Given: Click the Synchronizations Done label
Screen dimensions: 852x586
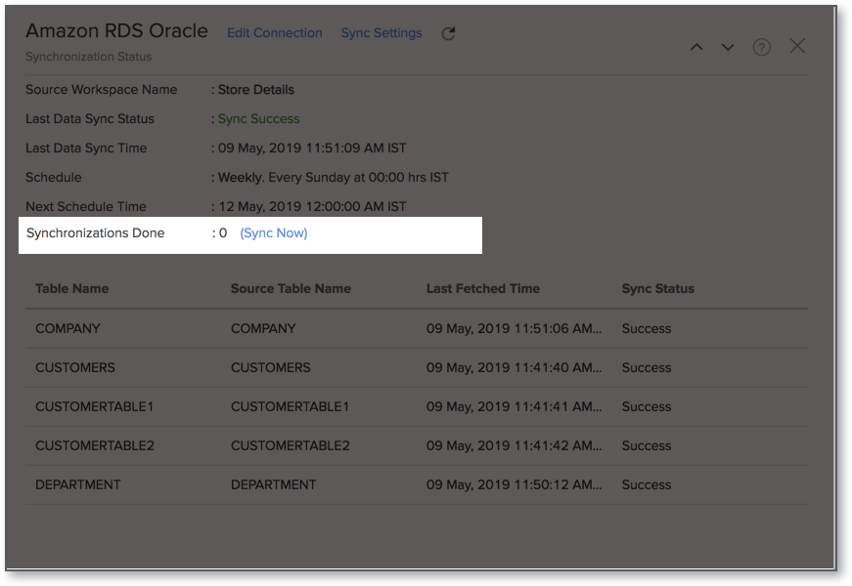Looking at the screenshot, I should (x=96, y=233).
